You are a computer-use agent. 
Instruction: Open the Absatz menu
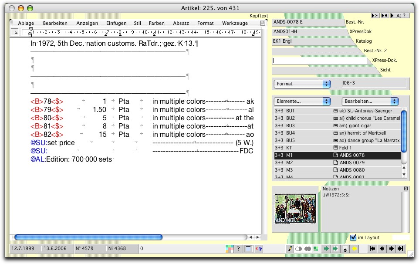[x=181, y=23]
